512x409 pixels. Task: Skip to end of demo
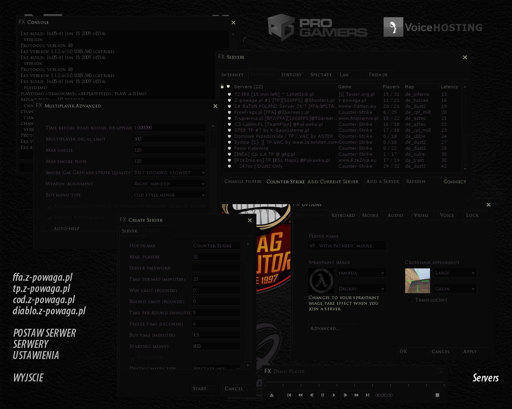pos(368,395)
